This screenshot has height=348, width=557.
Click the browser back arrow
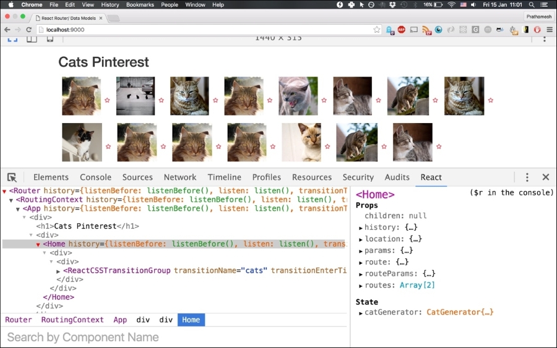(x=7, y=30)
